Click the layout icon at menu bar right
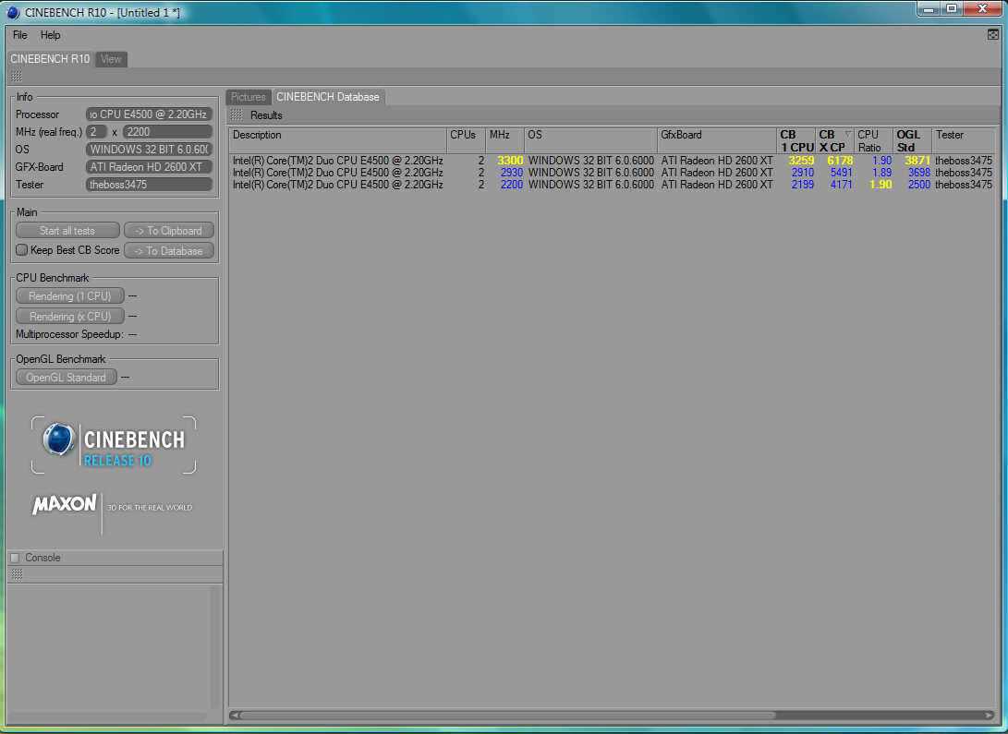 (x=993, y=35)
